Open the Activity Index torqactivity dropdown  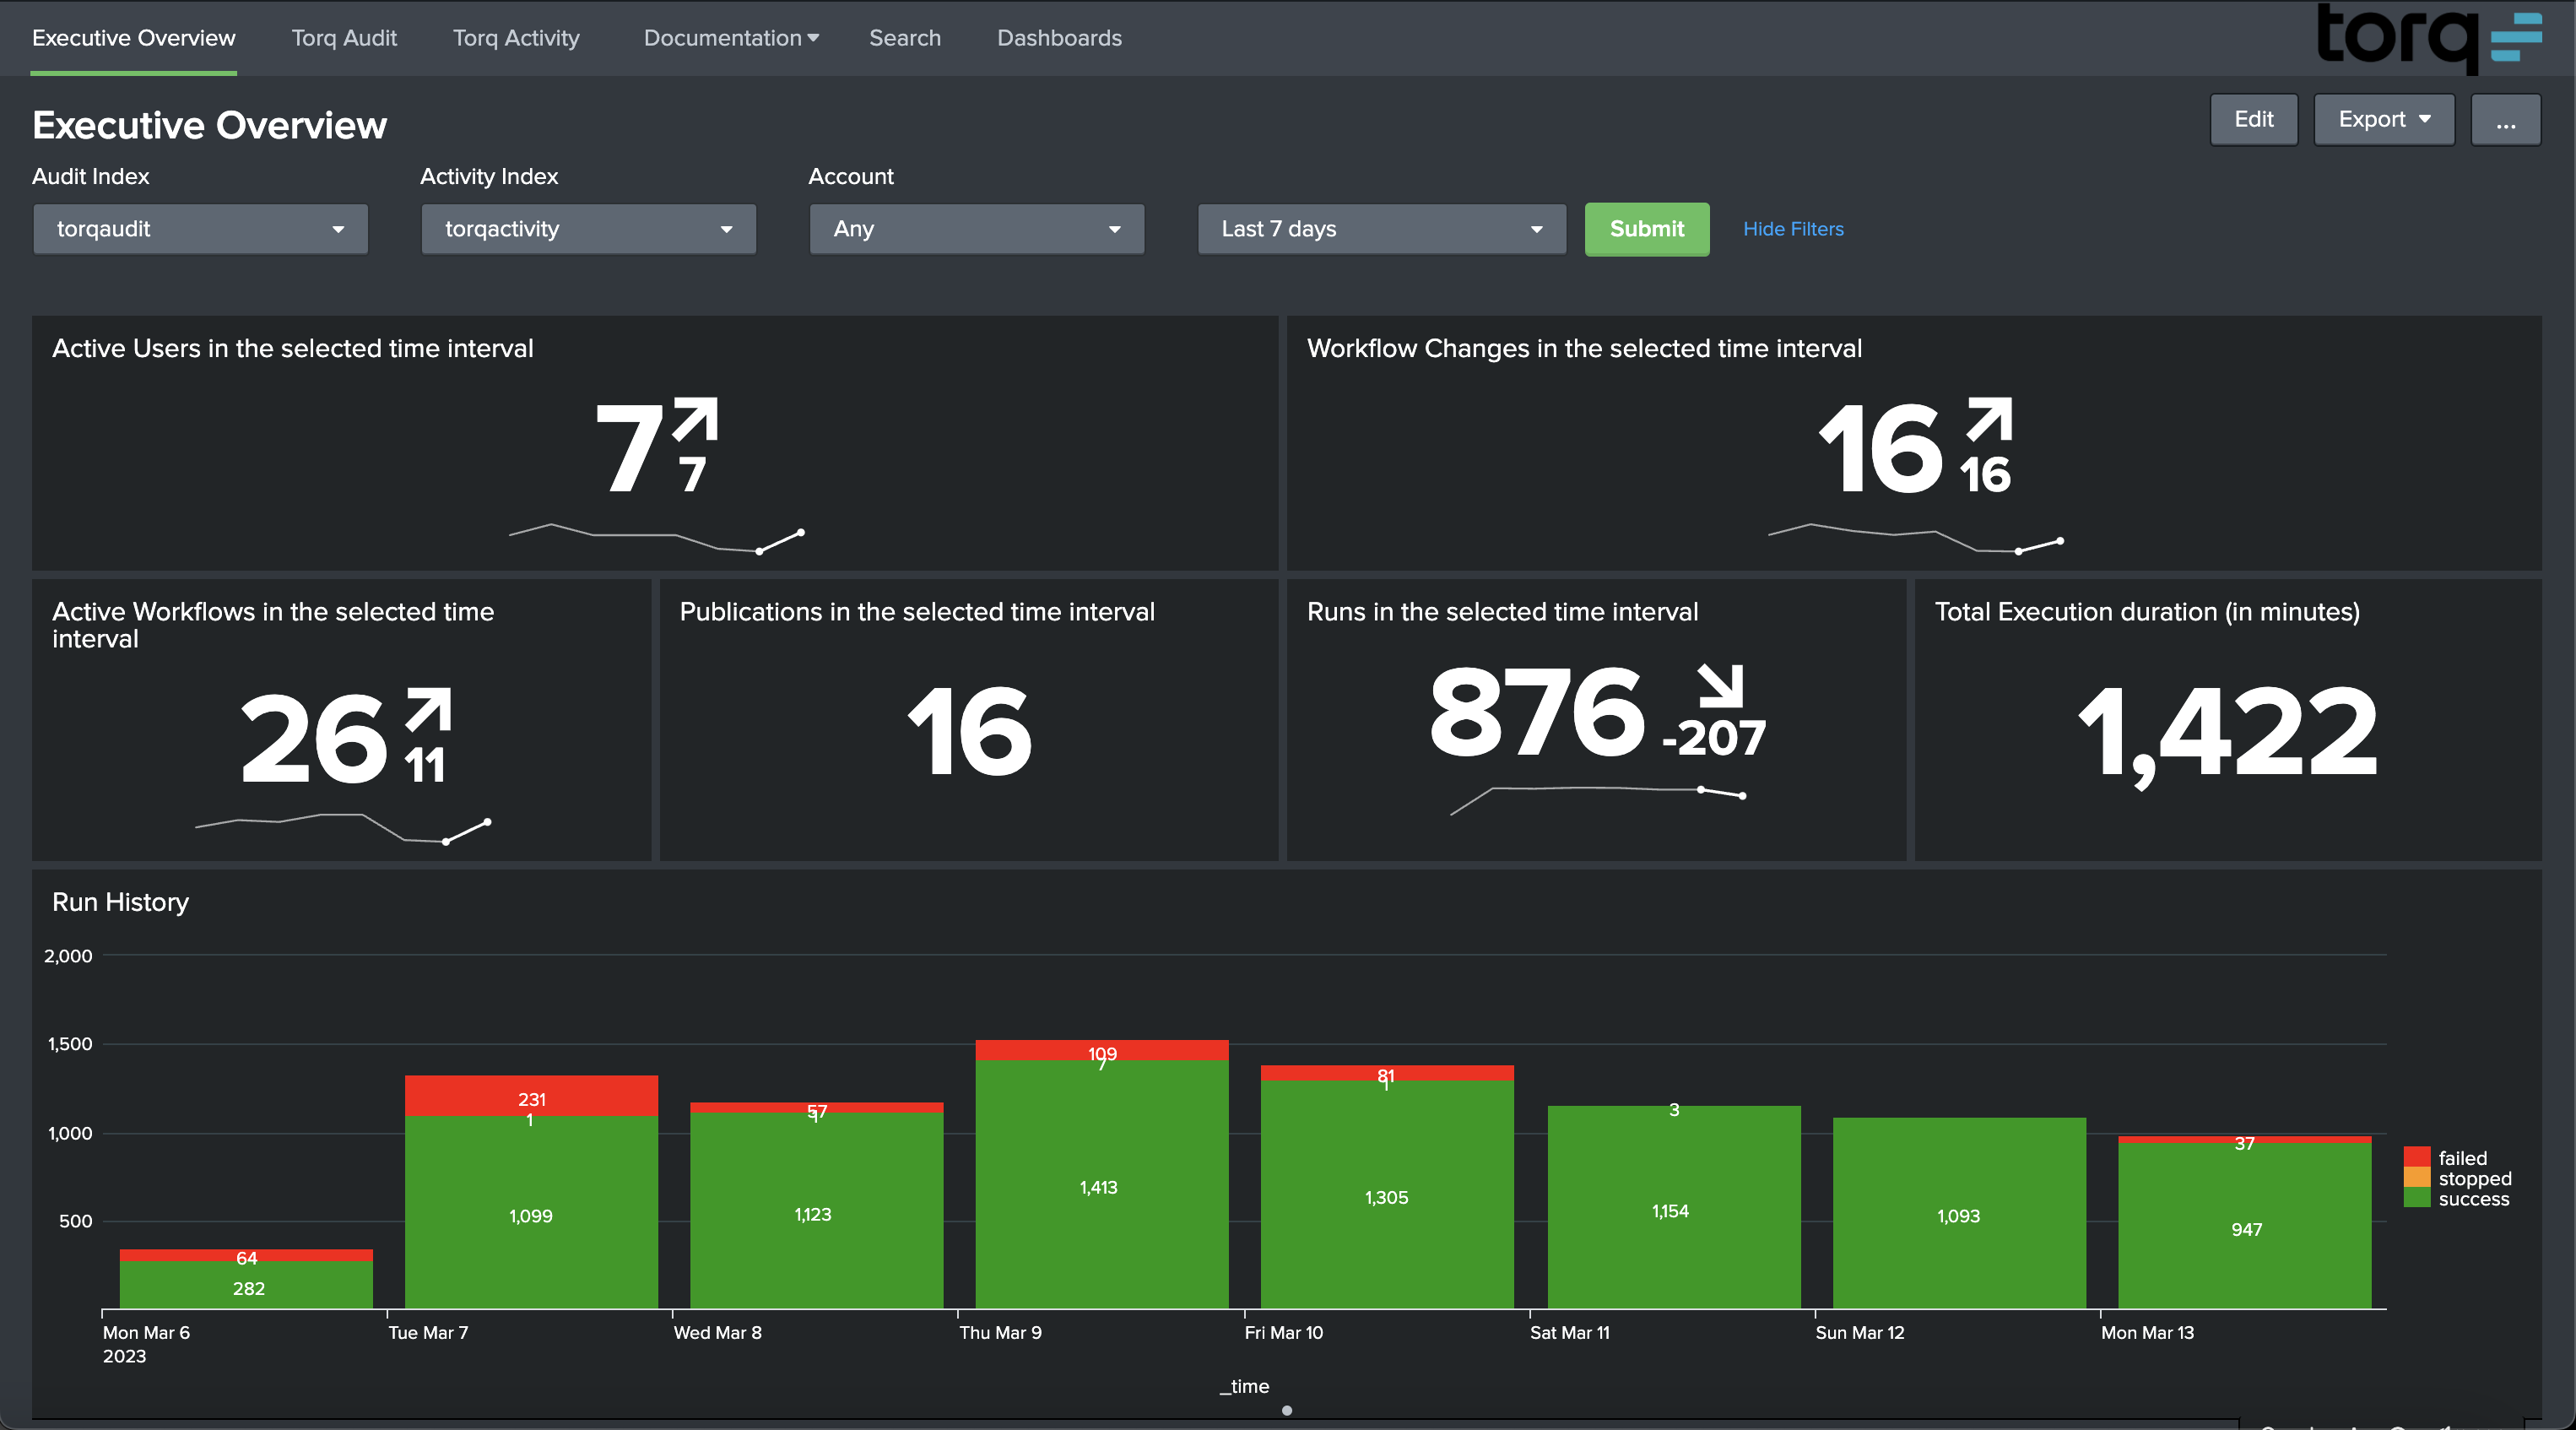pos(589,229)
